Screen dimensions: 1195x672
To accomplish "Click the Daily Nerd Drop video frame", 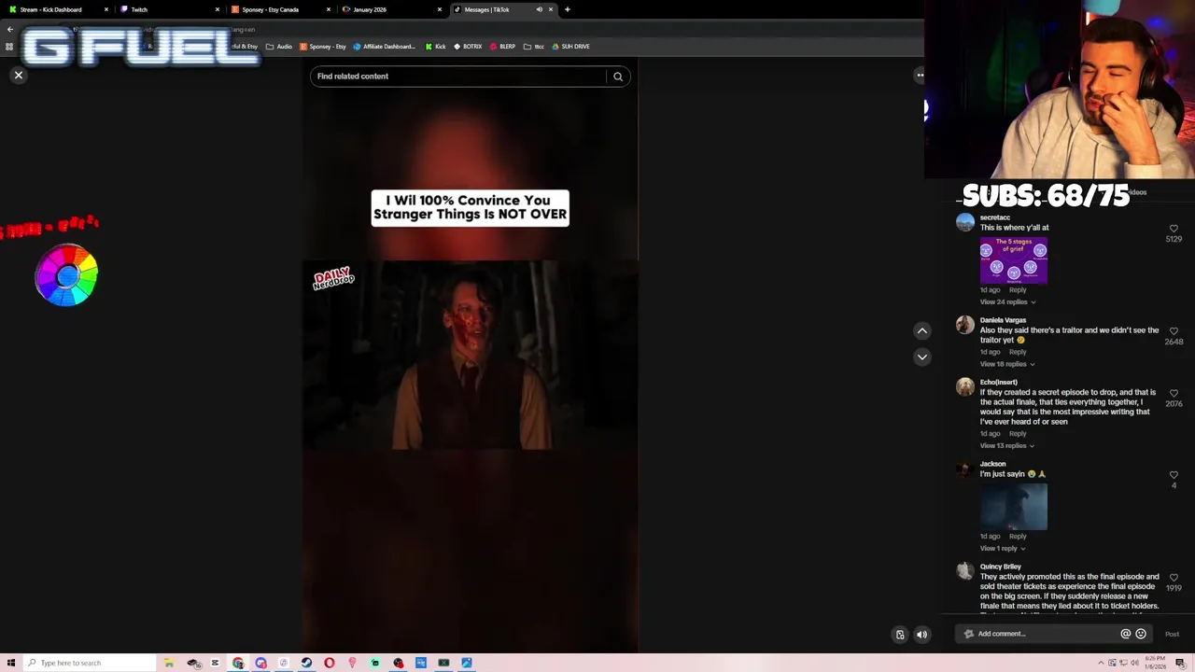I will (471, 355).
